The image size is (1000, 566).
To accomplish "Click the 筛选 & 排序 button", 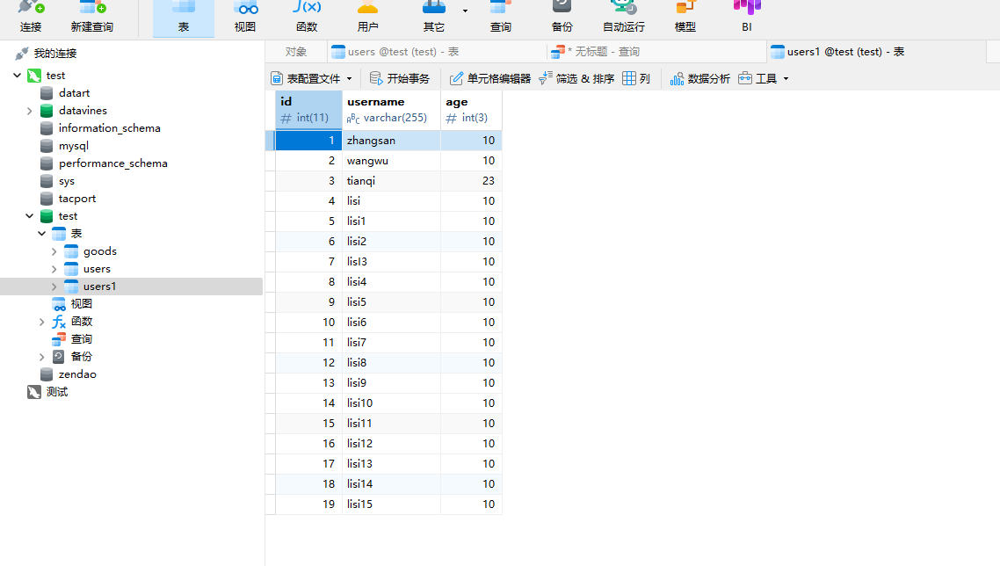I will point(576,79).
